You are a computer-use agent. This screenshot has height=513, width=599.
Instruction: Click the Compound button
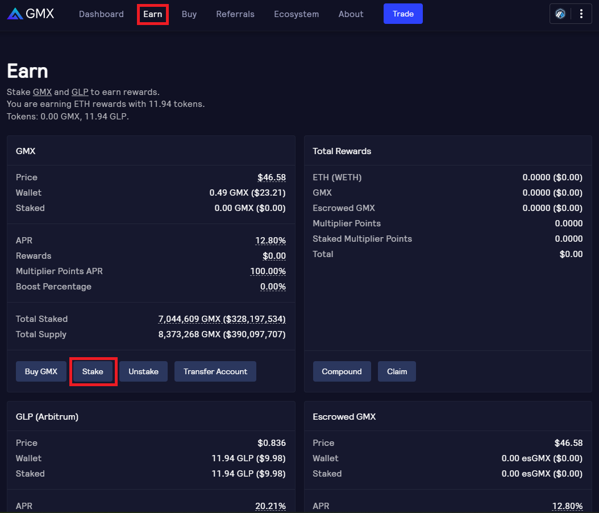point(342,371)
